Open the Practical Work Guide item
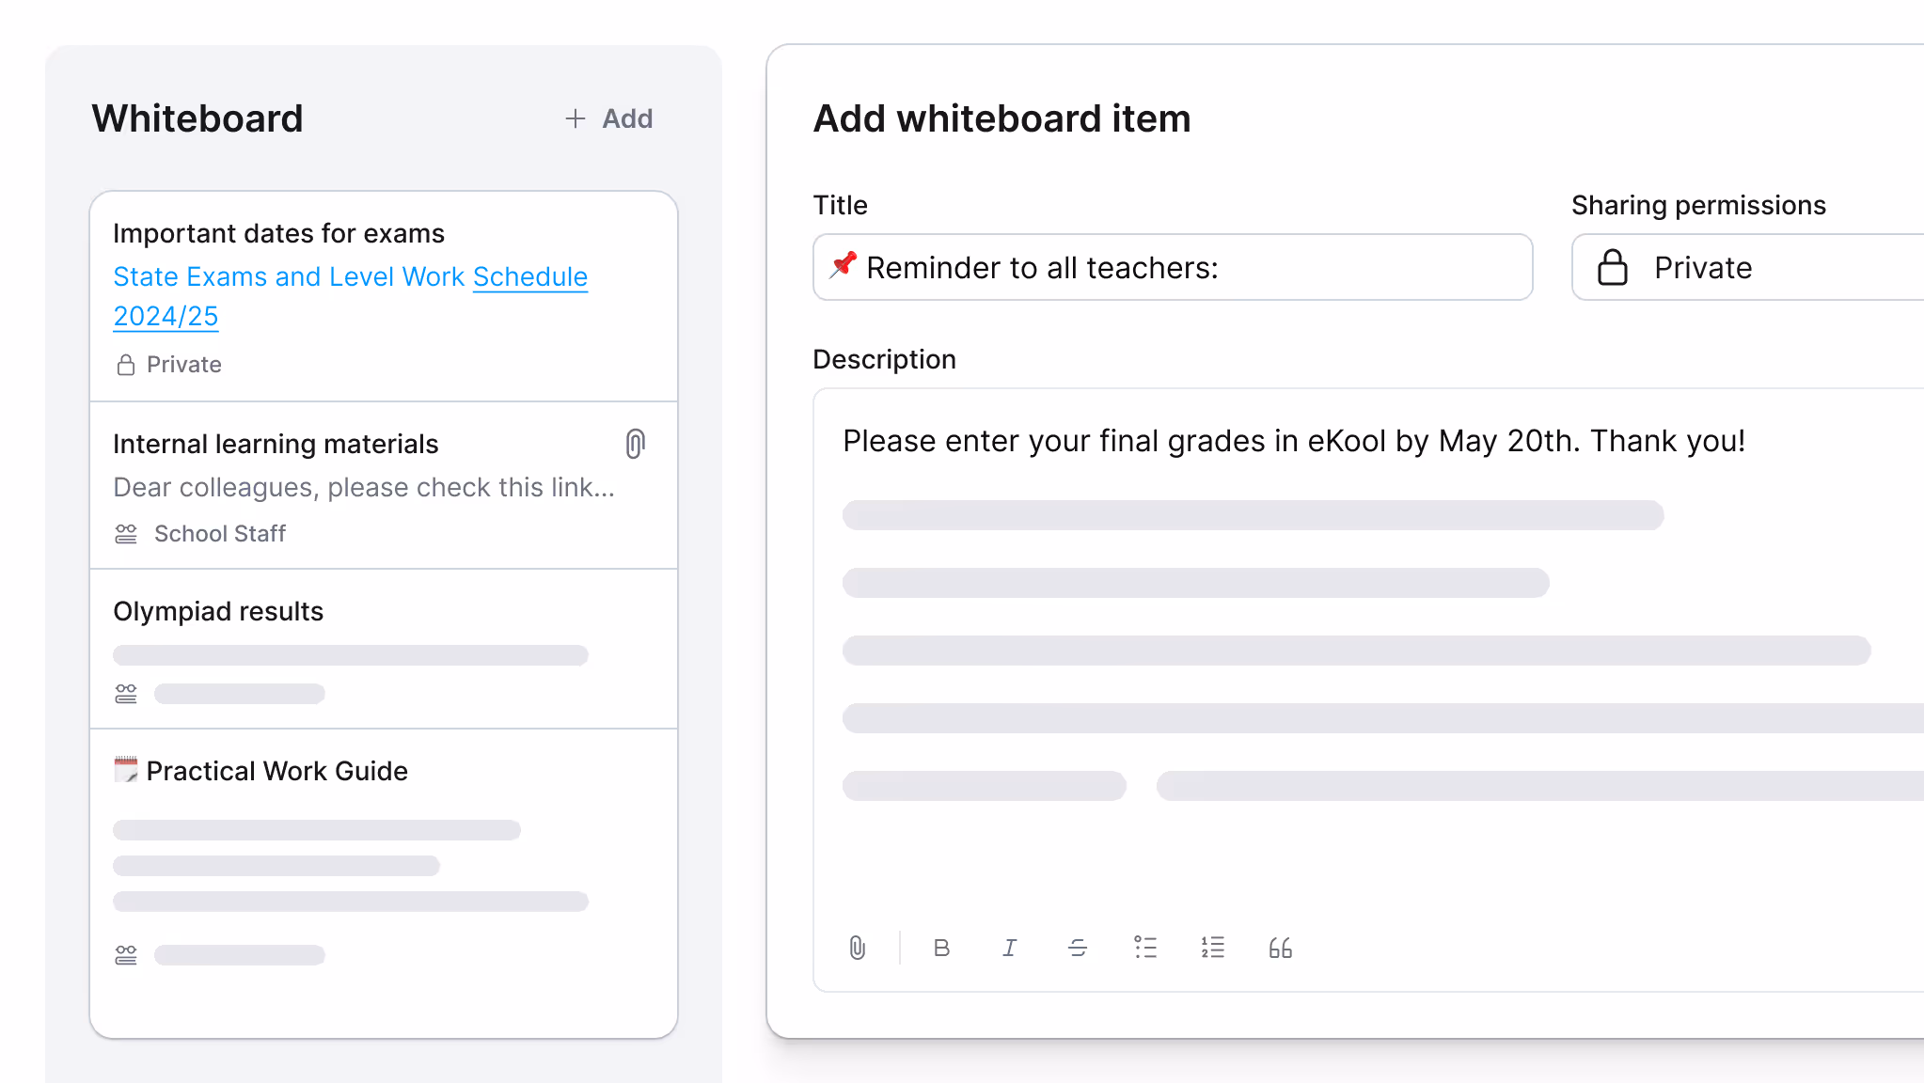 (x=276, y=771)
